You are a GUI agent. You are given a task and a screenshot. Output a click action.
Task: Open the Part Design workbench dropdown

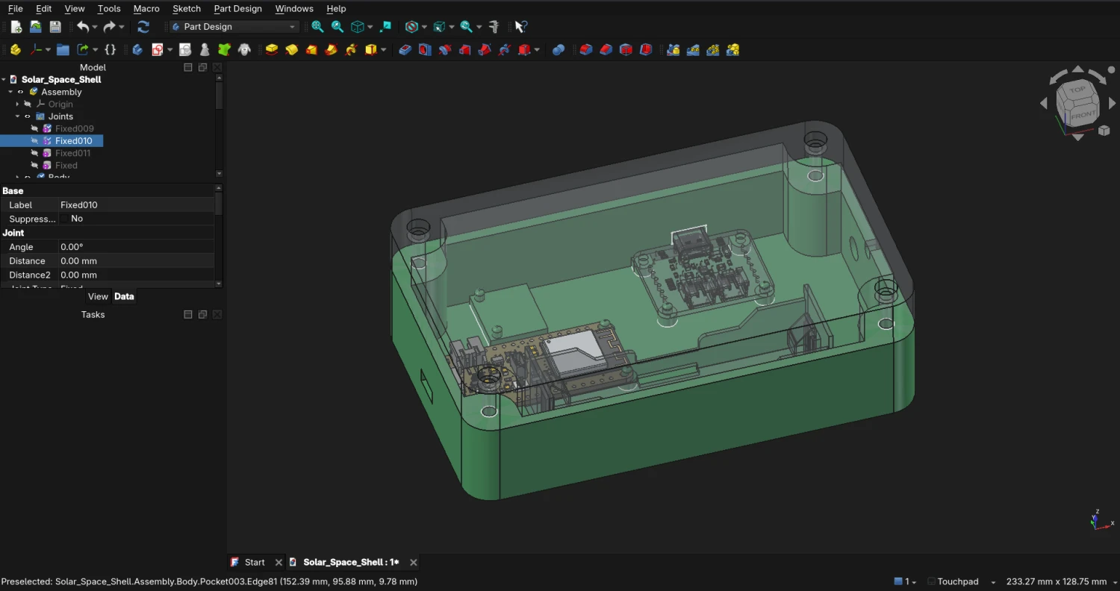(x=234, y=27)
